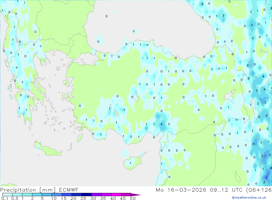Click the '50' legend scale label

pos(133,198)
